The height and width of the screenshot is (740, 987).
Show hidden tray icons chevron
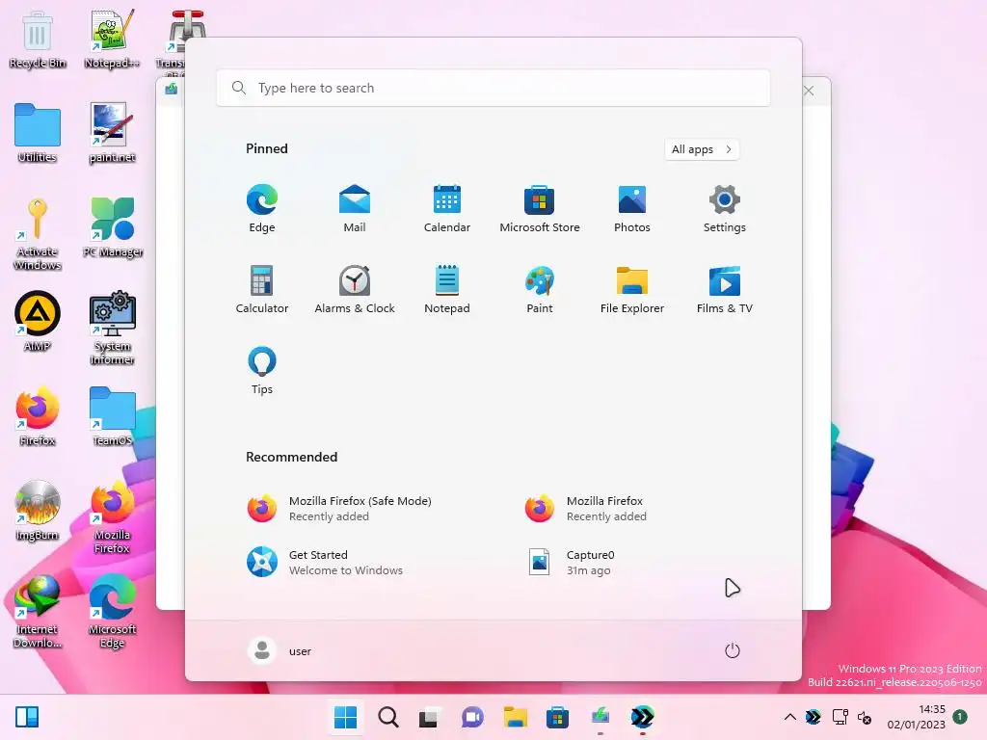pos(790,717)
